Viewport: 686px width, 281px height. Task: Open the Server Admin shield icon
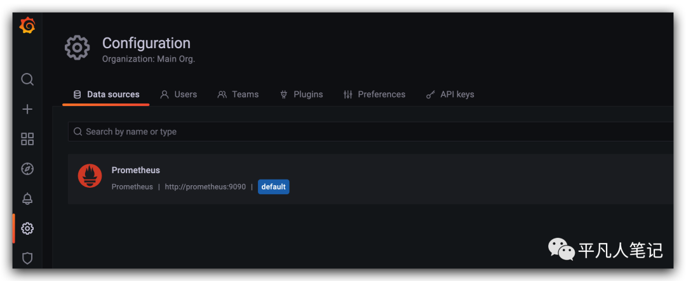(x=27, y=258)
